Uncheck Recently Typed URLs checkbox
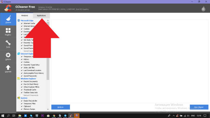This screenshot has height=118, width=210. point(22,65)
